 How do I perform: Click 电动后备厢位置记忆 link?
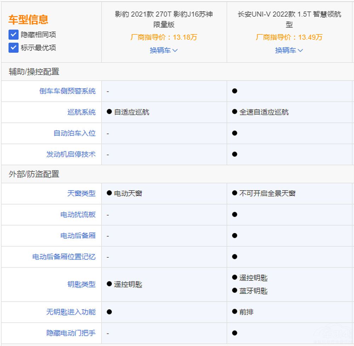(x=64, y=257)
